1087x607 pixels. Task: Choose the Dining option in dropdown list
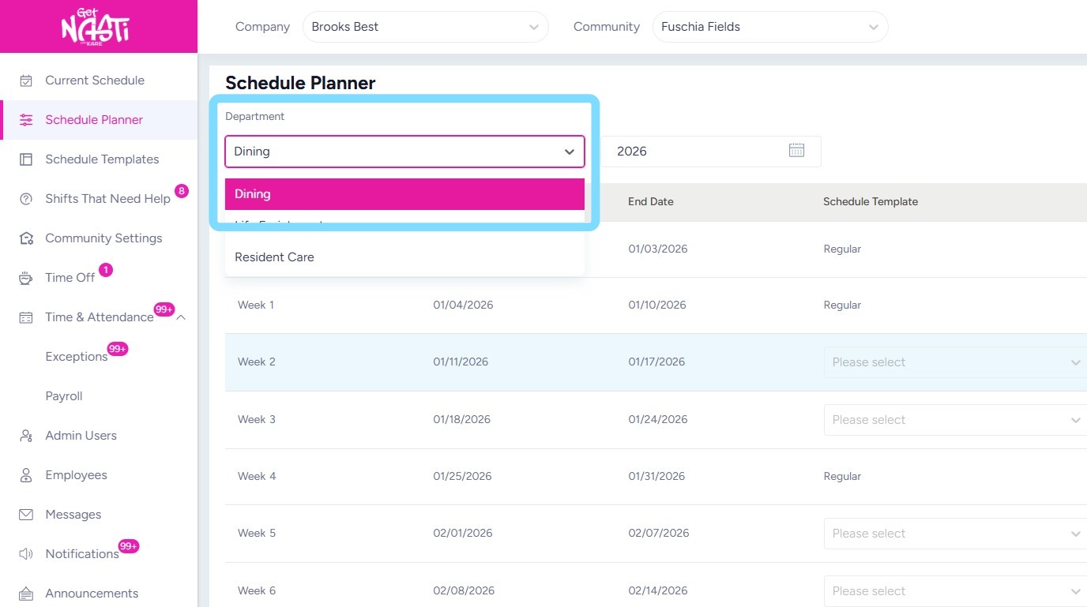(404, 194)
